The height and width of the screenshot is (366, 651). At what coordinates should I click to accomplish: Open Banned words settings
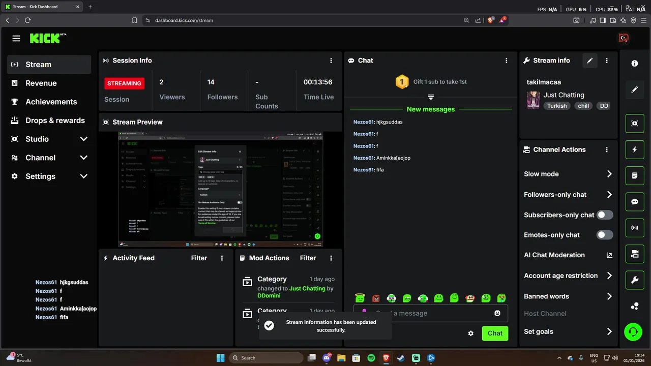tap(568, 296)
